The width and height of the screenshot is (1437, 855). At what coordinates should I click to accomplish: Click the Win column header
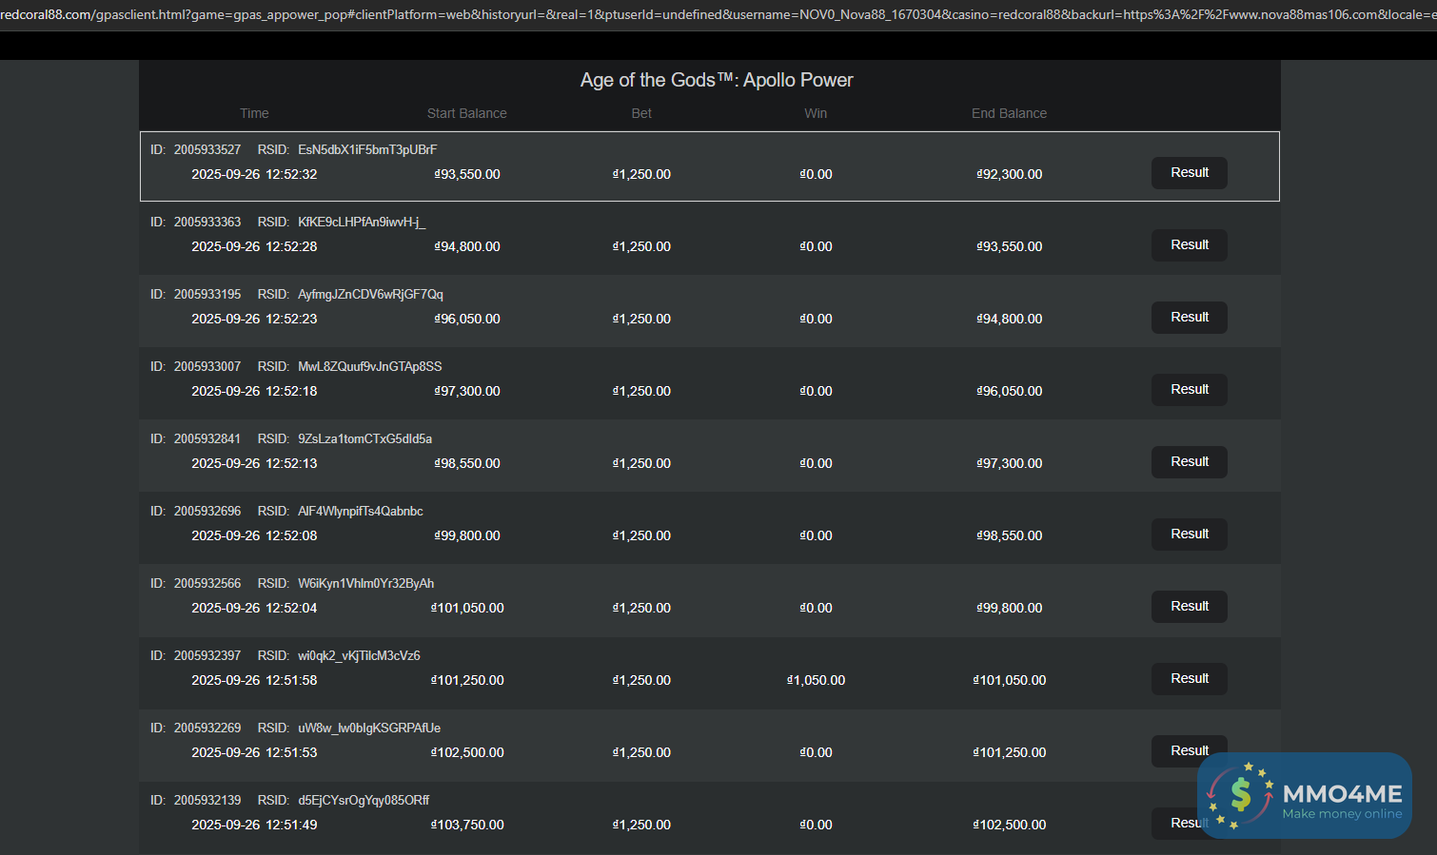point(816,113)
